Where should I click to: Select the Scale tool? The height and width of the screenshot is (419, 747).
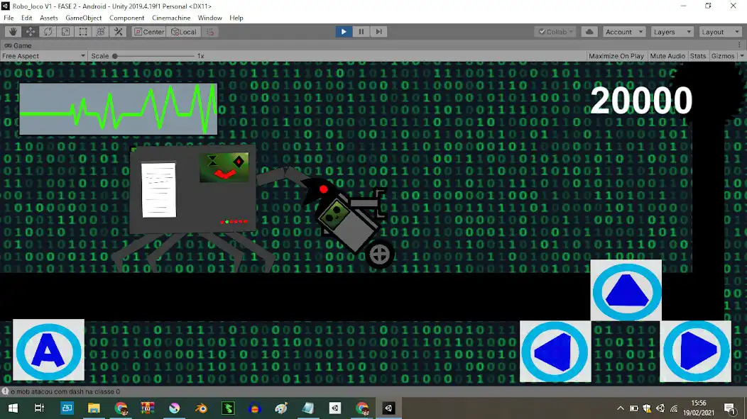coord(65,31)
